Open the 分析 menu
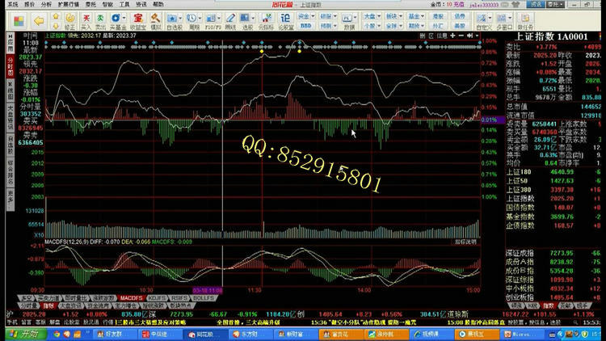 tap(46, 4)
